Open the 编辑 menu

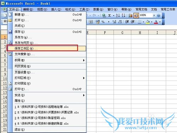click(x=28, y=9)
